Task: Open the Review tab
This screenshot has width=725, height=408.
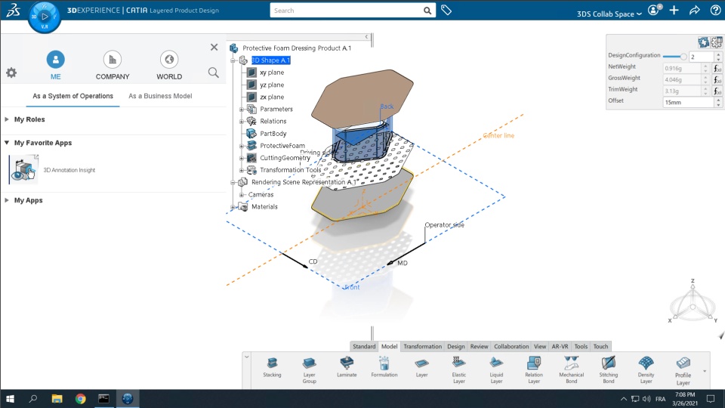Action: point(479,347)
